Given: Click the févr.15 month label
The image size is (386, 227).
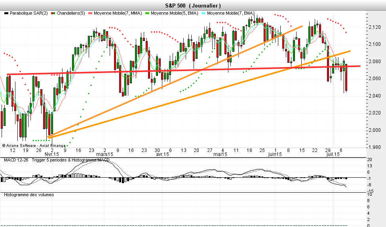Looking at the screenshot, I should point(52,154).
